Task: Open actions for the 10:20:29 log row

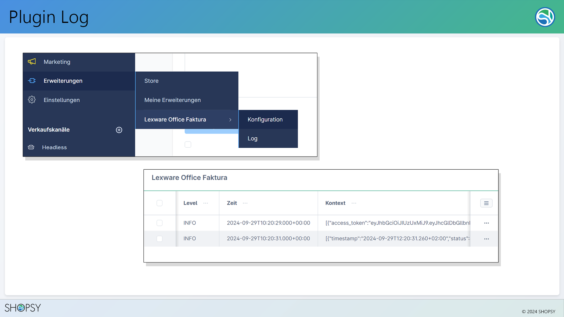Action: click(486, 223)
